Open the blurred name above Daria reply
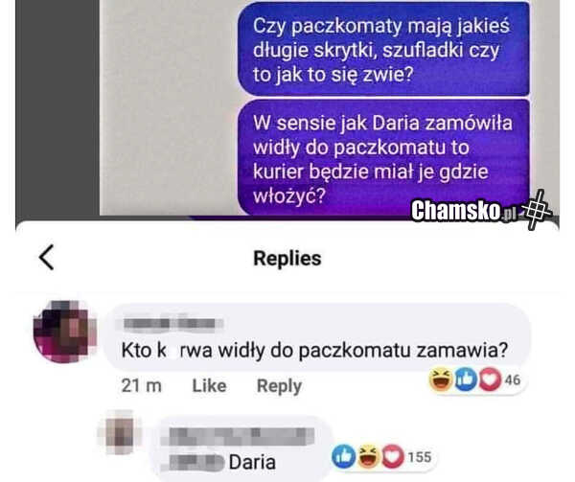Screen dimensions: 575x482 click(242, 436)
